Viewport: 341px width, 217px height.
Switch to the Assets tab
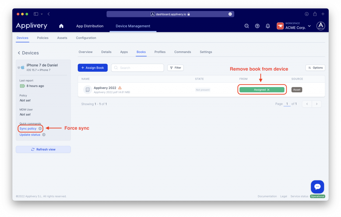point(62,38)
